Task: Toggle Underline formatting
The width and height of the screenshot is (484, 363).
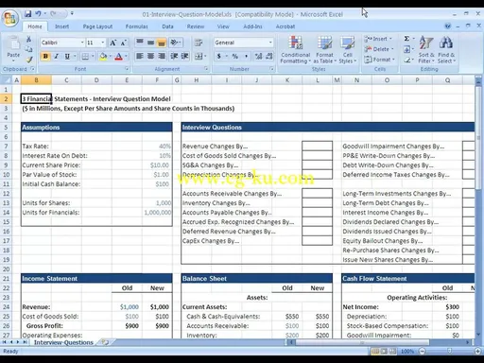Action: click(x=67, y=57)
